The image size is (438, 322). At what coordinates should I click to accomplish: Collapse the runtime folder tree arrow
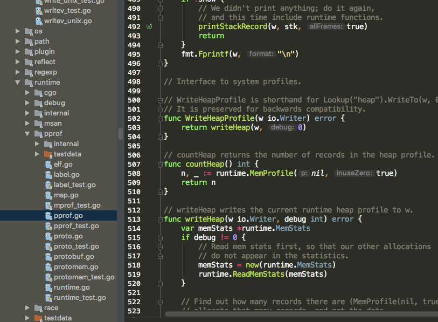(x=18, y=83)
